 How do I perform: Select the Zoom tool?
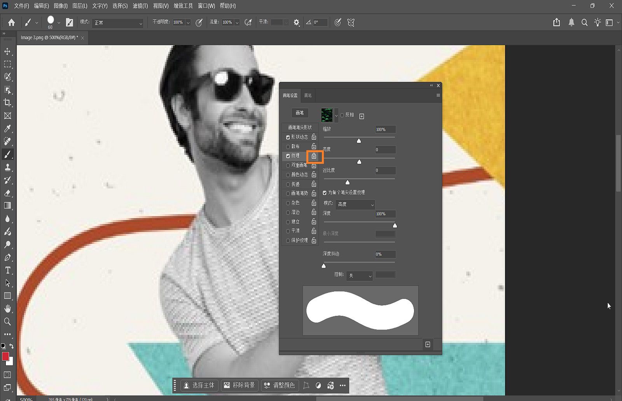pos(7,321)
